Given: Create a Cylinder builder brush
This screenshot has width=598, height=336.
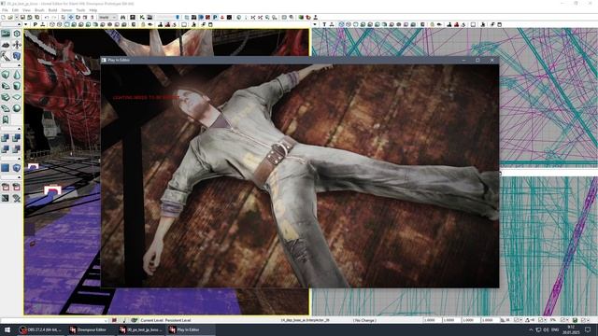Looking at the screenshot, I should (x=17, y=86).
